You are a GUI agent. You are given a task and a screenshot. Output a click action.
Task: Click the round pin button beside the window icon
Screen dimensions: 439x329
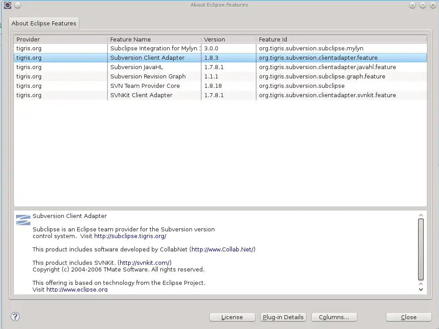pos(17,5)
